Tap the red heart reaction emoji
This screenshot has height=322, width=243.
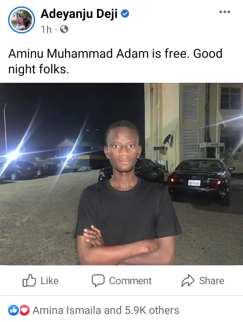point(24,310)
